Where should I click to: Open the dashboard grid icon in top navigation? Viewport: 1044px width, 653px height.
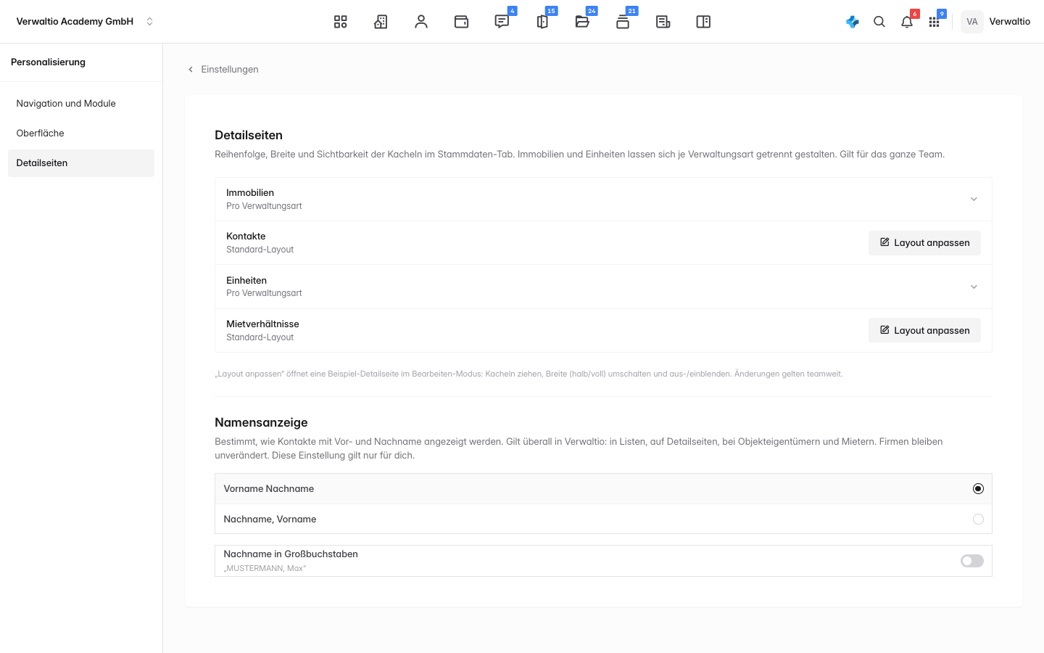click(x=340, y=22)
